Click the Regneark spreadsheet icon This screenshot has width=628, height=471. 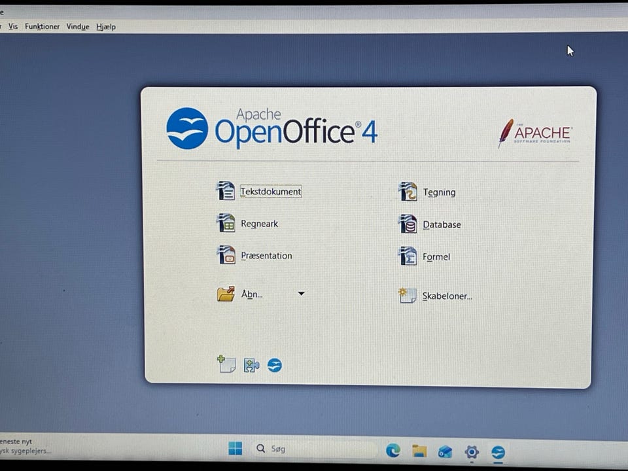coord(226,222)
